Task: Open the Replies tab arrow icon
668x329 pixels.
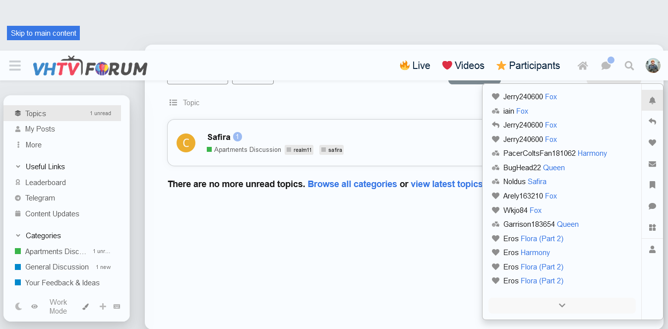Action: (x=652, y=122)
